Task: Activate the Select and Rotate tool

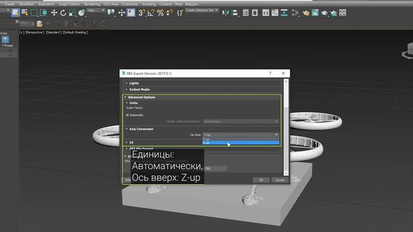Action: pos(63,13)
